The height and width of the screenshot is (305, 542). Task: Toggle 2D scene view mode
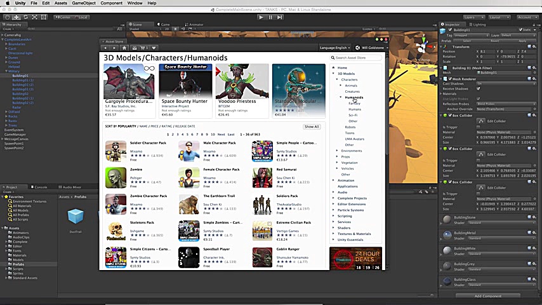point(167,29)
